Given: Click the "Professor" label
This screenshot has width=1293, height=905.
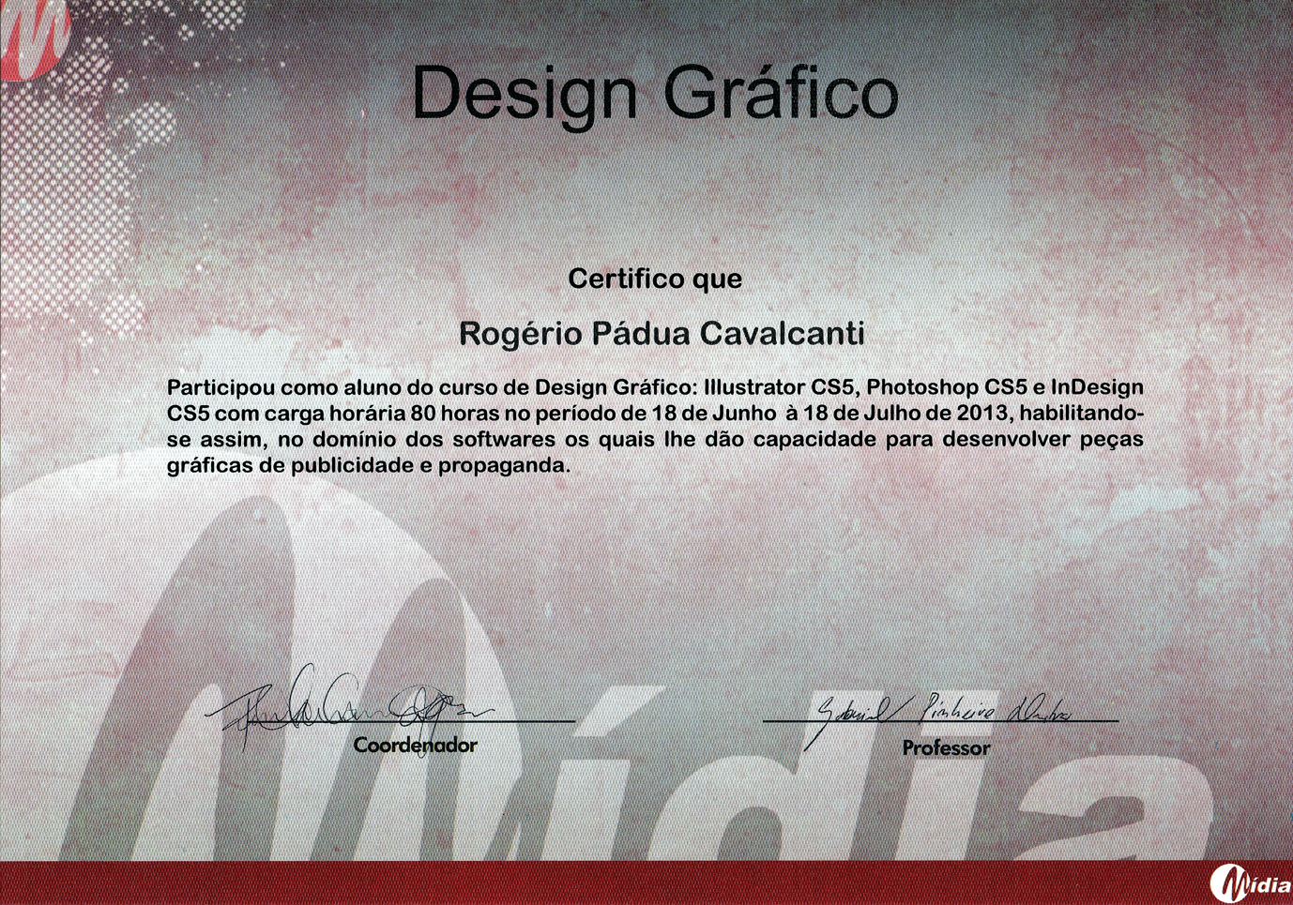Looking at the screenshot, I should coord(946,747).
